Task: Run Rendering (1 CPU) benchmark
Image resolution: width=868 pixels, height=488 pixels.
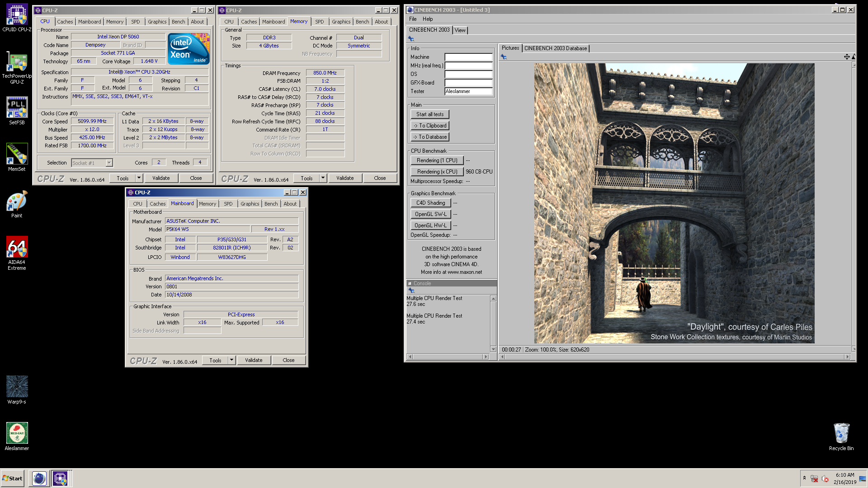Action: 437,160
